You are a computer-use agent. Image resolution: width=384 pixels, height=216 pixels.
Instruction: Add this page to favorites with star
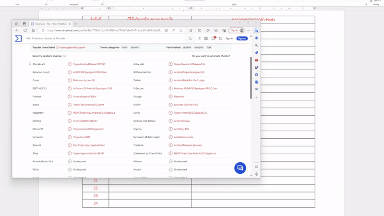point(181,30)
